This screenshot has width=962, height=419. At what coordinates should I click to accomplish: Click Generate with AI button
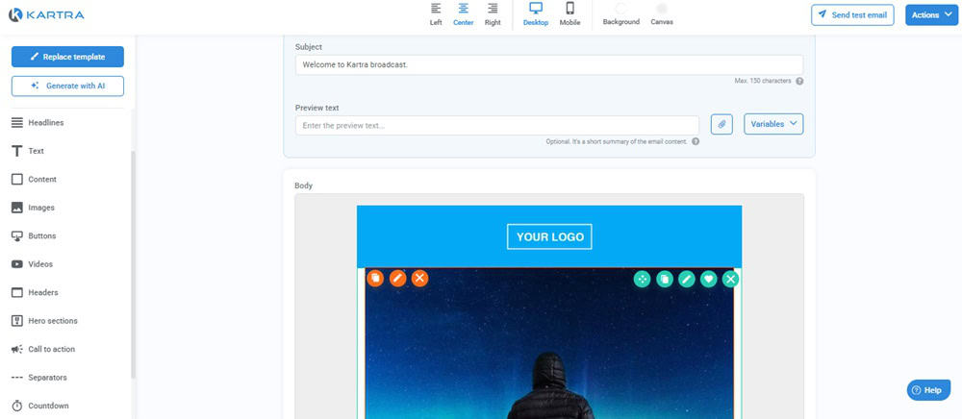pyautogui.click(x=67, y=86)
